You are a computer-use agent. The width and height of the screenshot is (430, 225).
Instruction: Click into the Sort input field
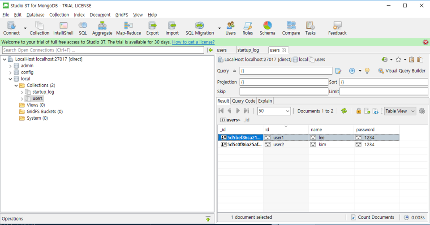(x=384, y=82)
